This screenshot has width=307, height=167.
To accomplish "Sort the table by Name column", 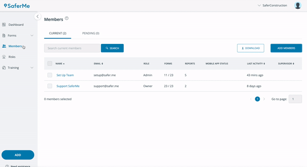I will (x=60, y=63).
